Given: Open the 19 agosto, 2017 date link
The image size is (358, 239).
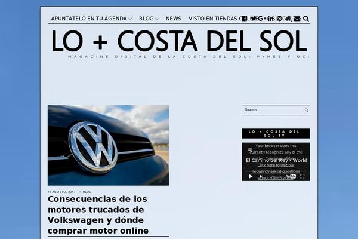Looking at the screenshot, I should pos(61,192).
